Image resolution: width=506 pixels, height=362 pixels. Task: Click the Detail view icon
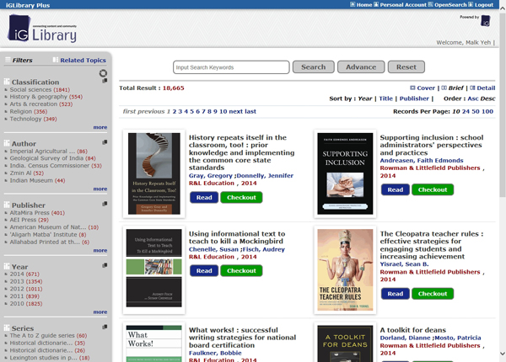pos(472,88)
